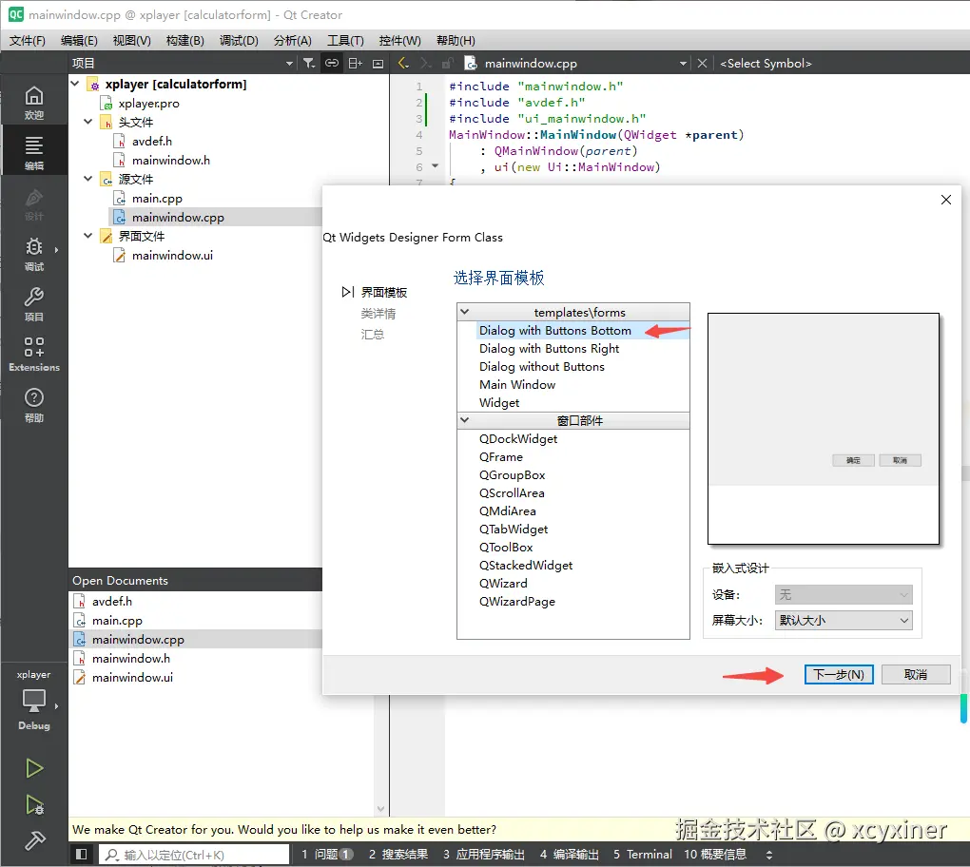Open the 控件(W) menu
The width and height of the screenshot is (970, 867).
(400, 40)
